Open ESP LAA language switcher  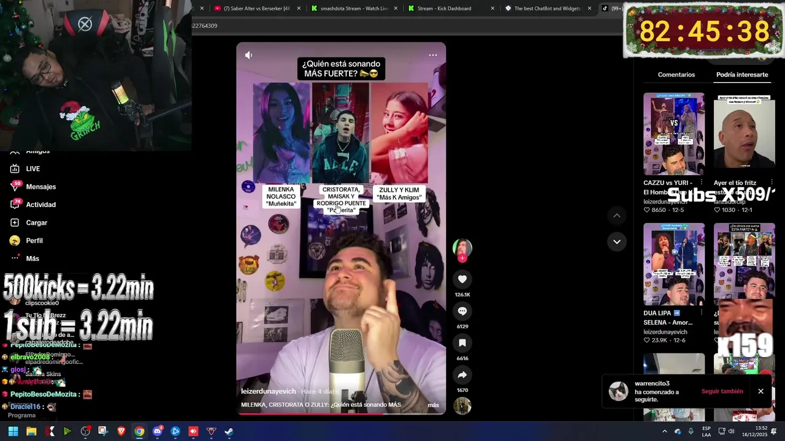[706, 432]
